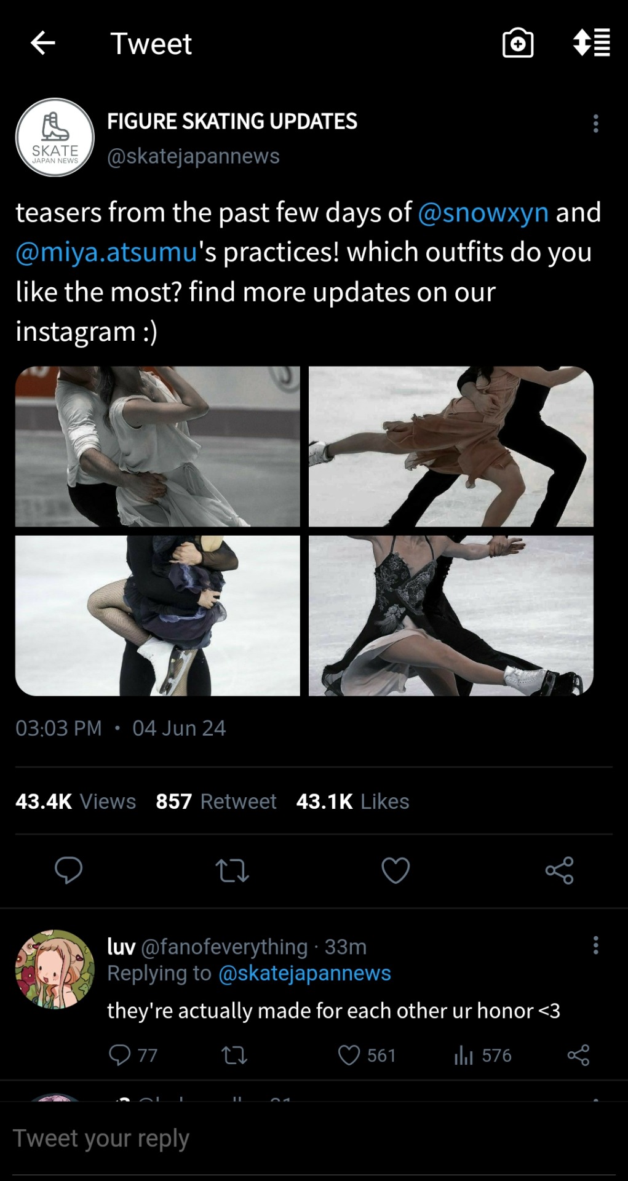Screen dimensions: 628x1181
Task: Open the @miya.atsumu mention link
Action: pos(106,253)
